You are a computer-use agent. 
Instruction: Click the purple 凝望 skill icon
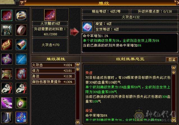coord(87,27)
